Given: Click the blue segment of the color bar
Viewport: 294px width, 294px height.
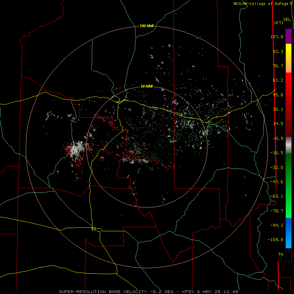Looking at the screenshot, I should (288, 233).
